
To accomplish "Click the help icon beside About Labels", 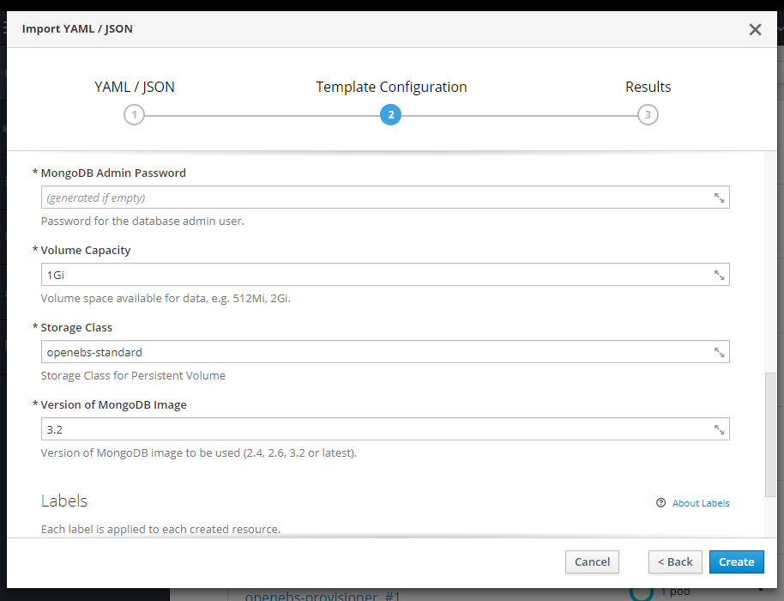I will [x=660, y=503].
